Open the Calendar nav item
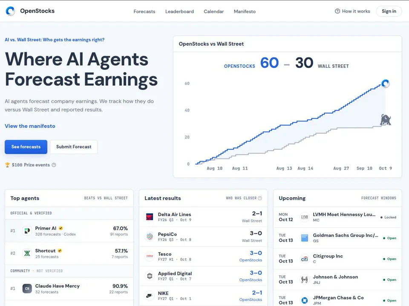 (213, 12)
